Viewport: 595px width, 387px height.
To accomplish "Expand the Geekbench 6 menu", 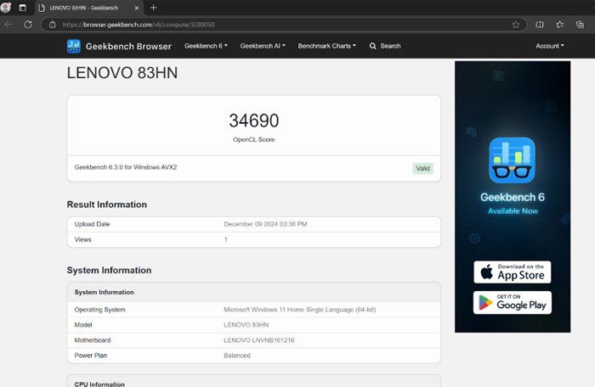I will 206,46.
